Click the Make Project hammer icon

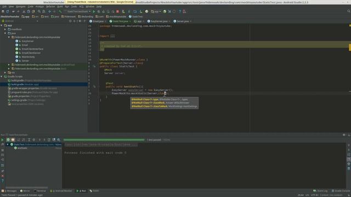coord(60,11)
